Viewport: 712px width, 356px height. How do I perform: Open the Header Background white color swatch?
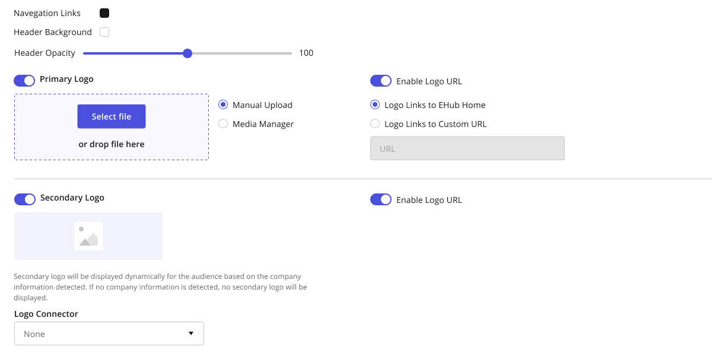pyautogui.click(x=104, y=32)
